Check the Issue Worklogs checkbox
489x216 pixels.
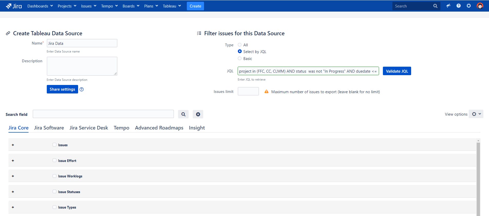click(x=54, y=176)
